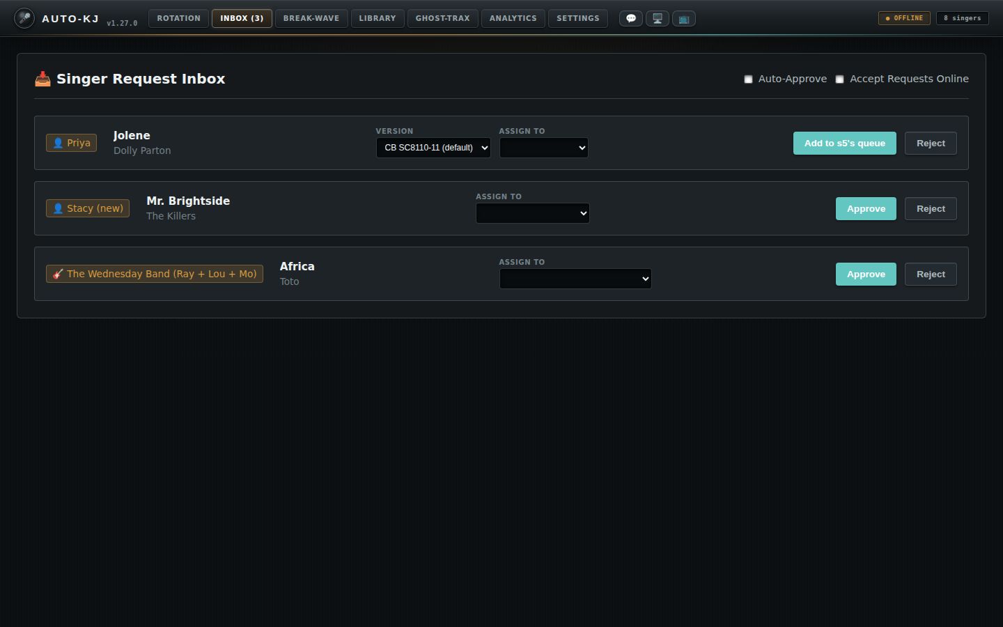Toggle the Accept Requests Online checkbox
Screen dimensions: 1003x627
(x=839, y=79)
